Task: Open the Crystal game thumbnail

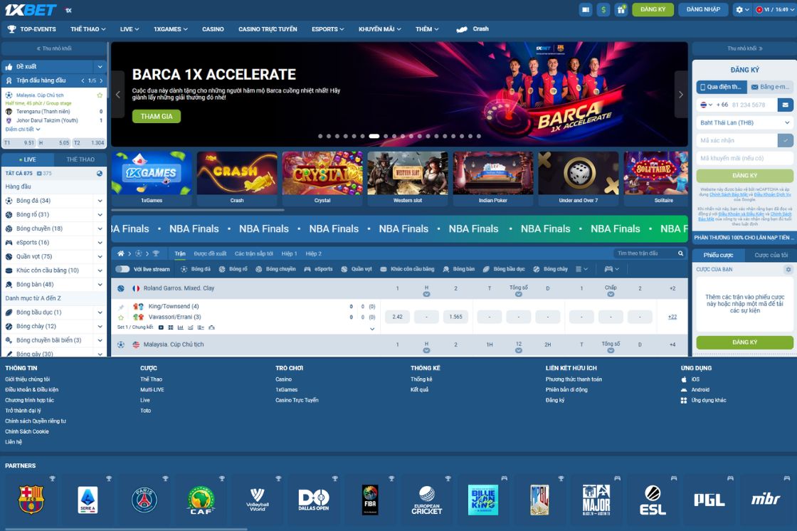Action: [322, 178]
